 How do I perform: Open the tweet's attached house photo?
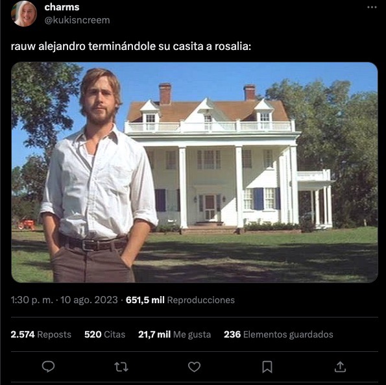(195, 172)
